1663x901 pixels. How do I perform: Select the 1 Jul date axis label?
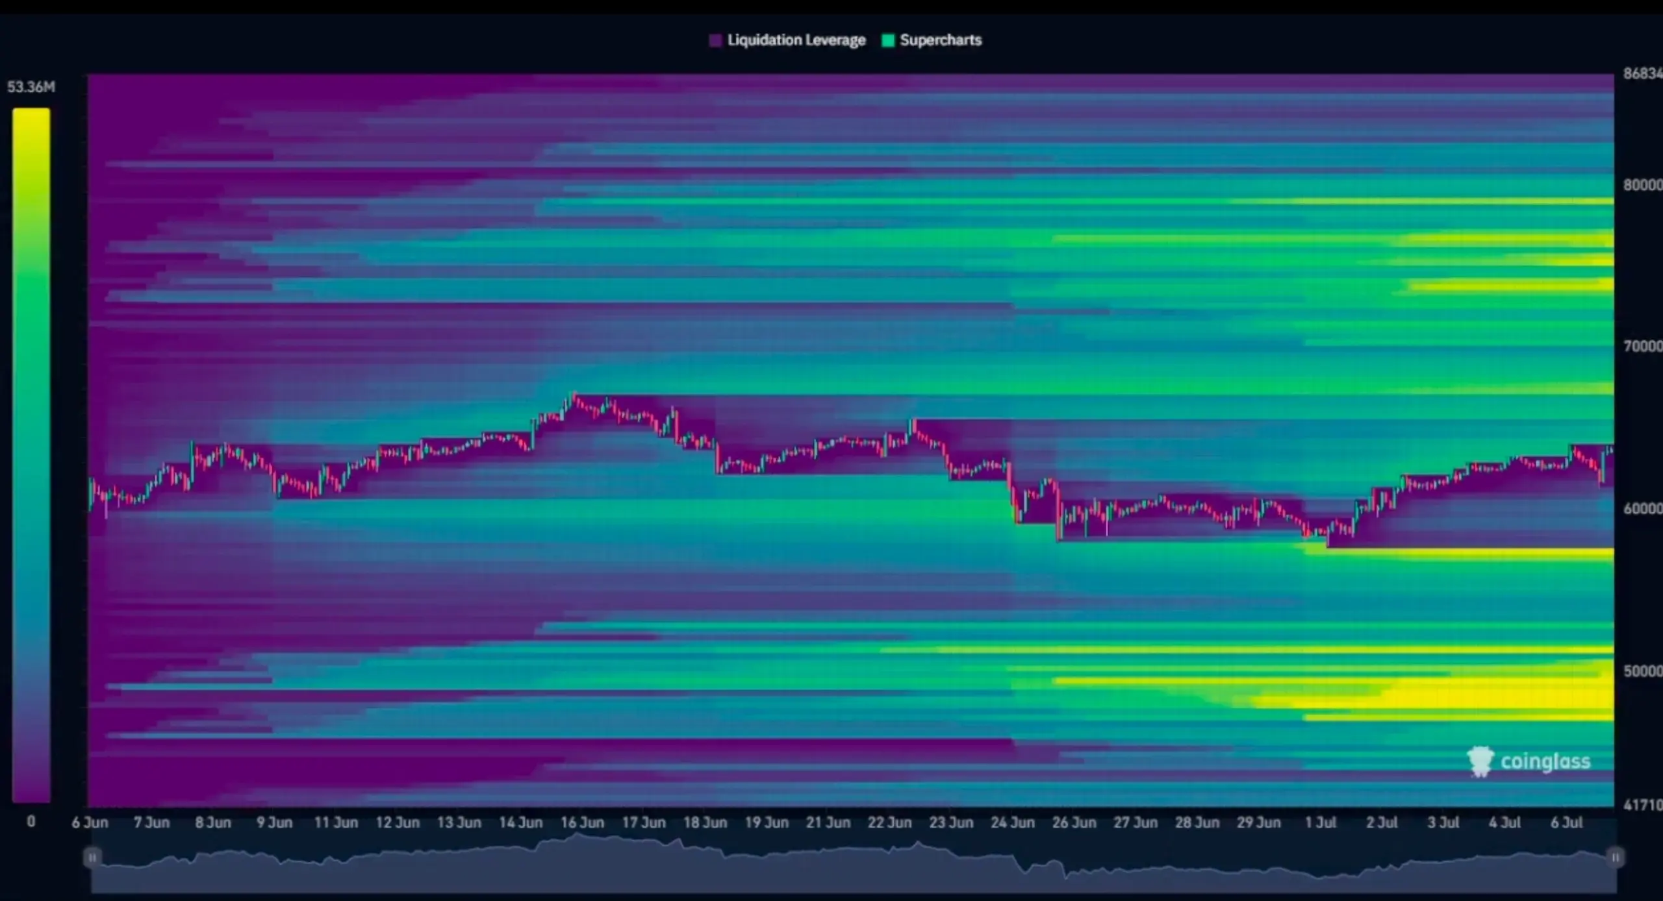(x=1321, y=822)
